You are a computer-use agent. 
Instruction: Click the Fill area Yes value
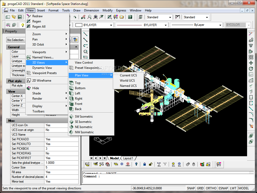coord(61,172)
